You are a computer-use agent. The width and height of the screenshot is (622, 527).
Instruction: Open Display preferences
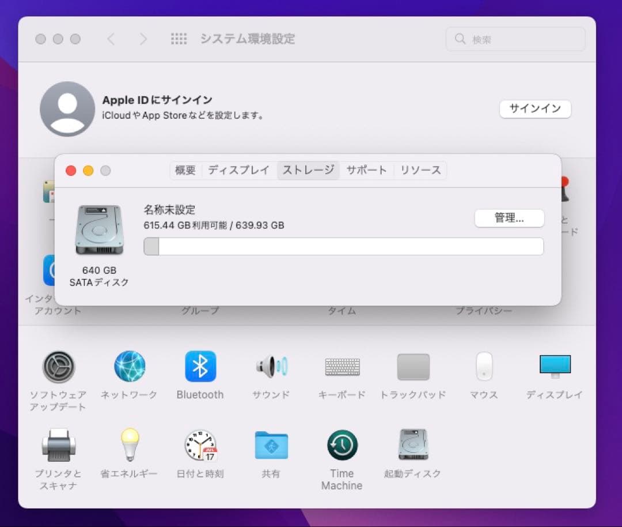tap(555, 366)
